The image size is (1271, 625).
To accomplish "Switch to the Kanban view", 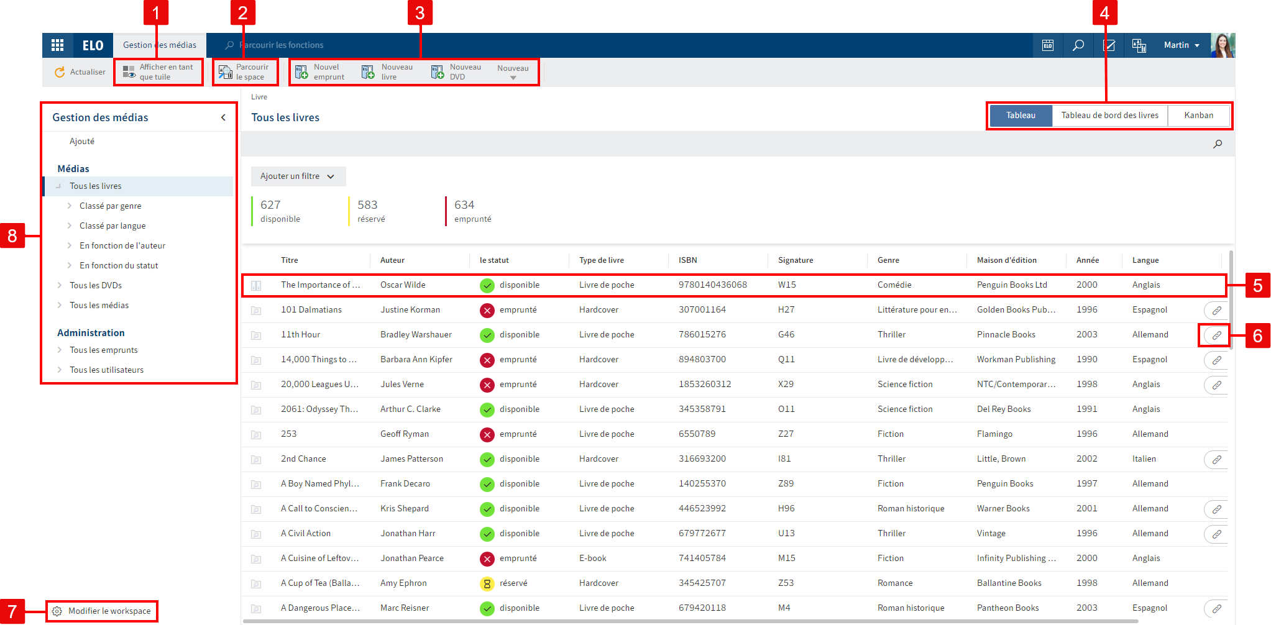I will click(1198, 116).
